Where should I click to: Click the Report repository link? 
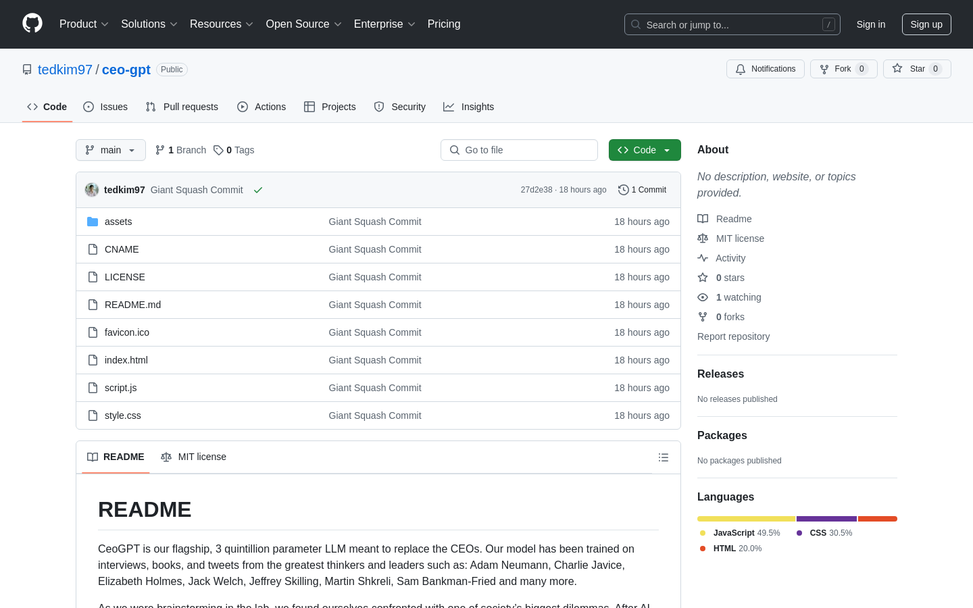[733, 336]
